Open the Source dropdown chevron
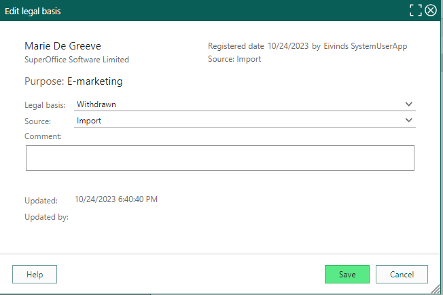 coord(408,121)
